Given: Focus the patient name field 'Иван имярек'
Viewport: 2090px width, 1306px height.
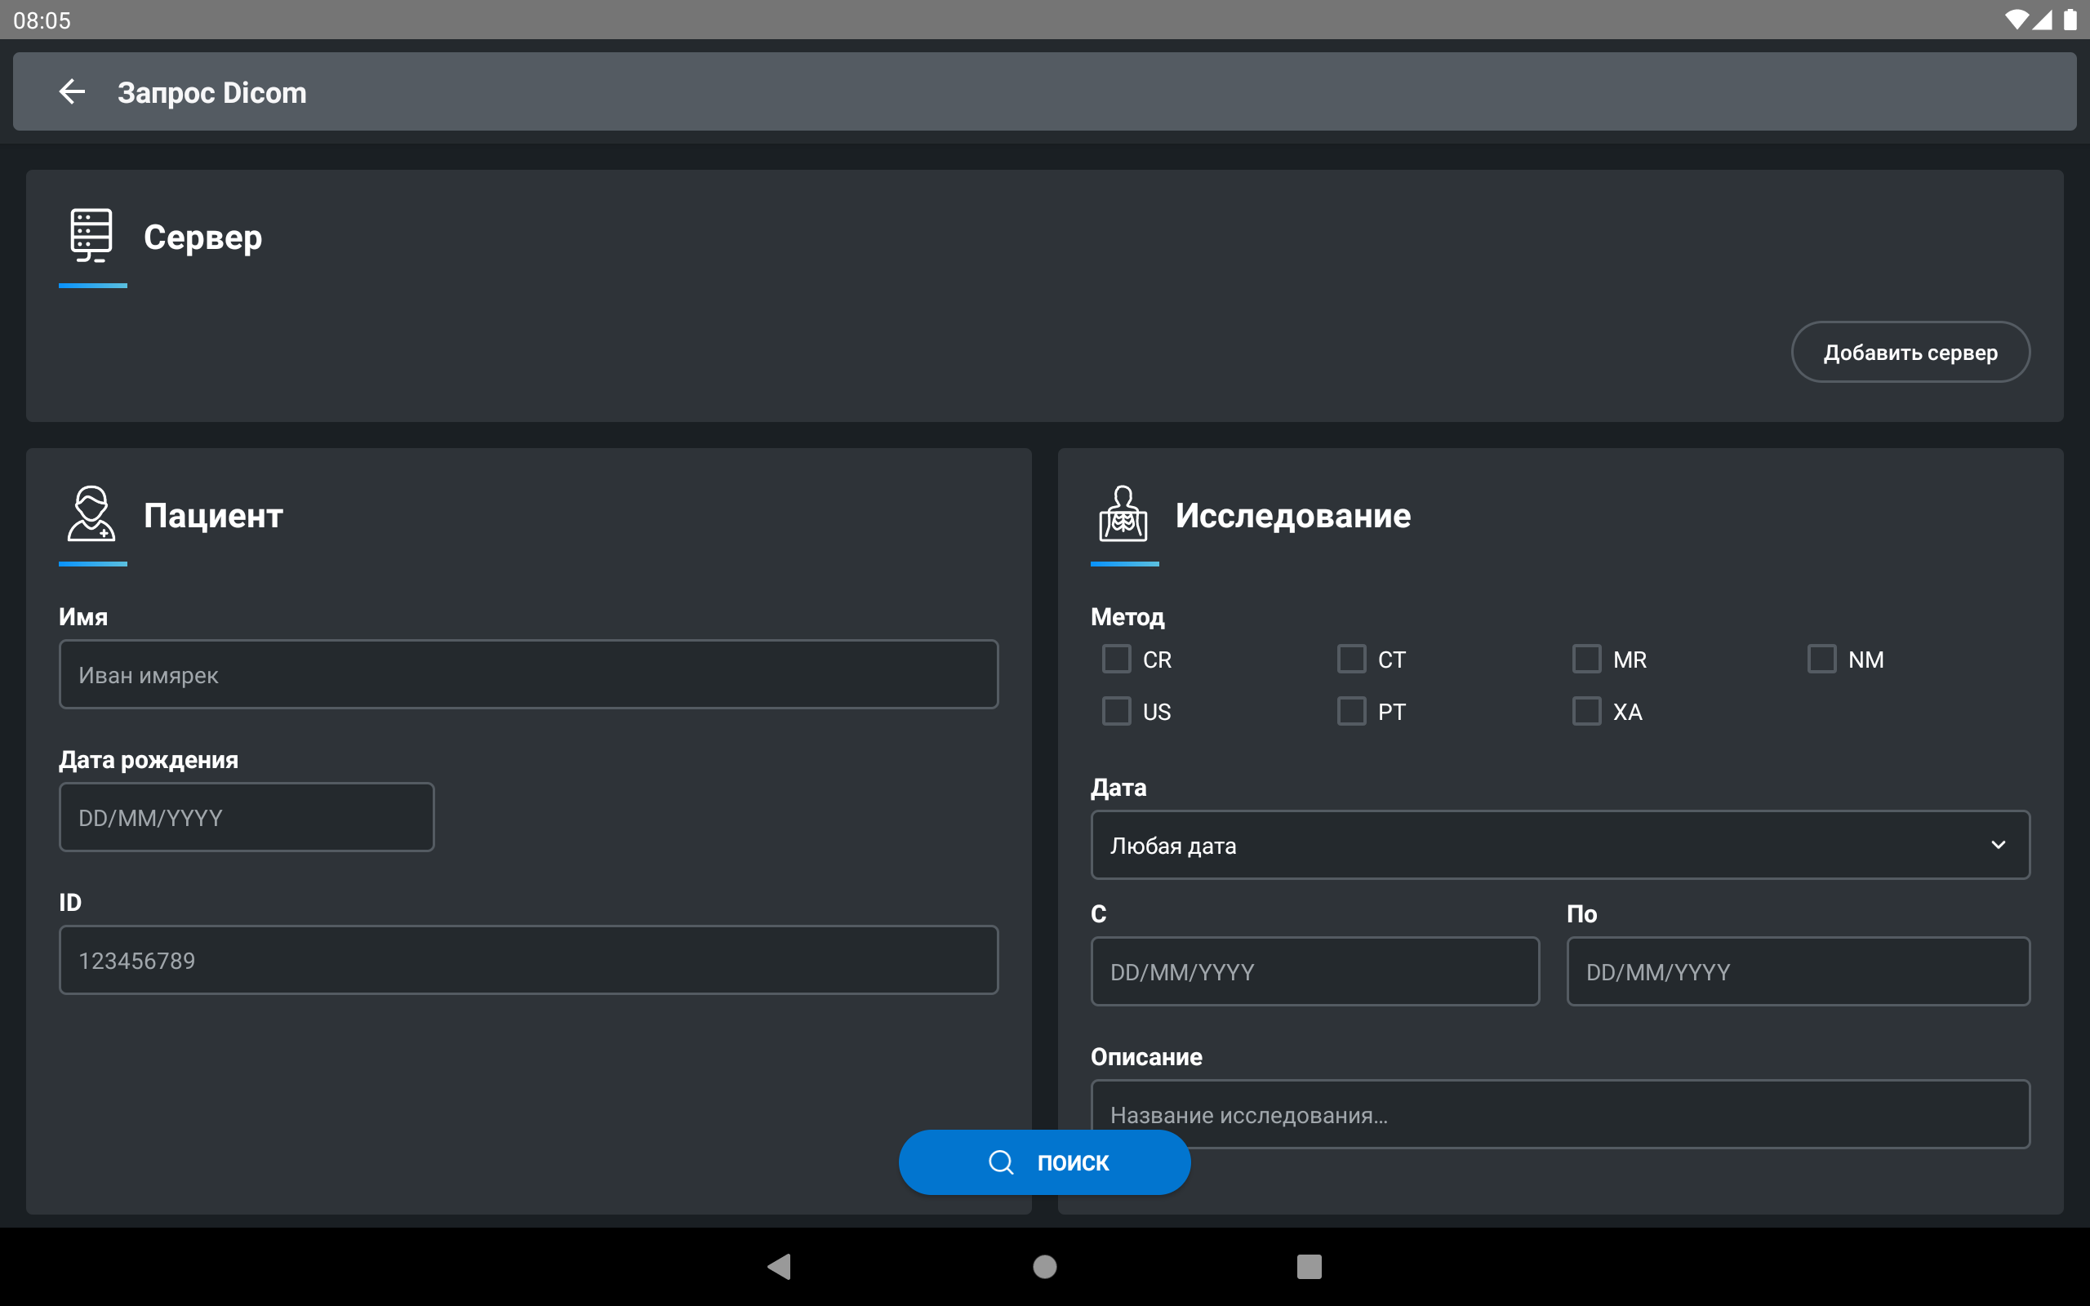Looking at the screenshot, I should point(528,673).
